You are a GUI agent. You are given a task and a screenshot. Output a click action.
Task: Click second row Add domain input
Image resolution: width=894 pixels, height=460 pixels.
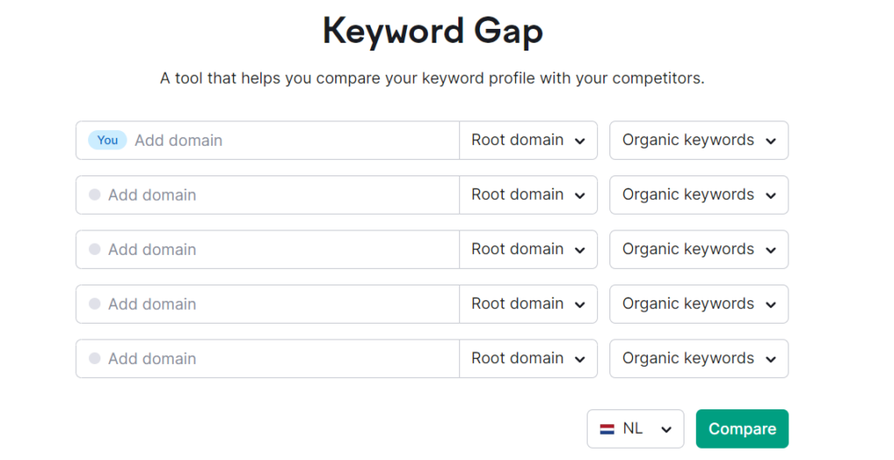pyautogui.click(x=279, y=195)
